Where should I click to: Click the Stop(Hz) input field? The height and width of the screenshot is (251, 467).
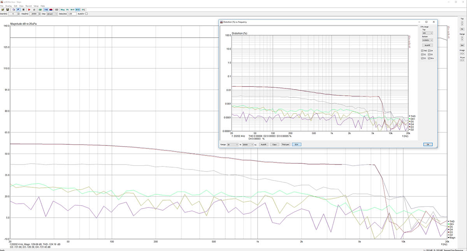[x=34, y=14]
